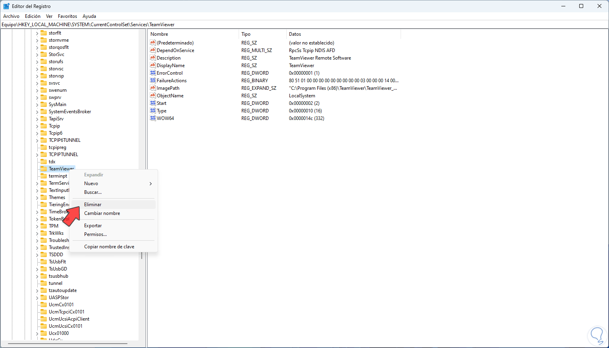Viewport: 609px width, 348px height.
Task: Expand the TapiSrv key
Action: pyautogui.click(x=37, y=119)
